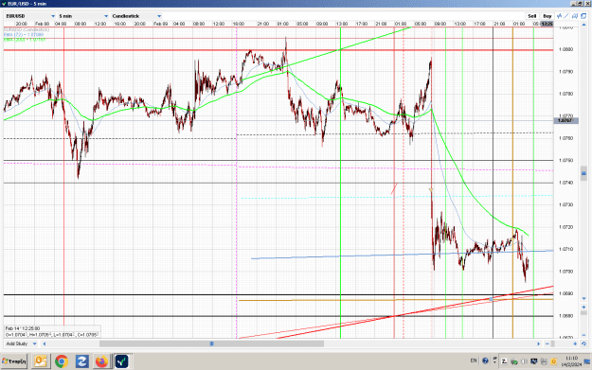Open Google Chrome from the taskbar
This screenshot has width=592, height=370.
coord(62,361)
